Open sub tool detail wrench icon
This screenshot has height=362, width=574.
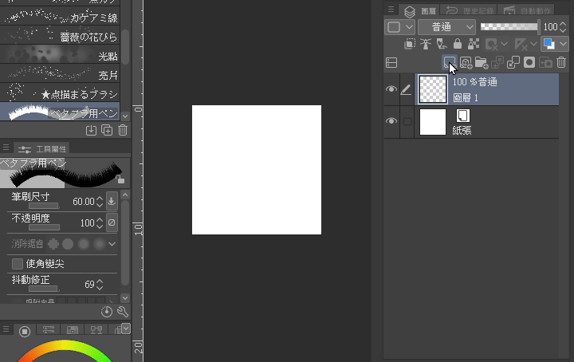[122, 312]
